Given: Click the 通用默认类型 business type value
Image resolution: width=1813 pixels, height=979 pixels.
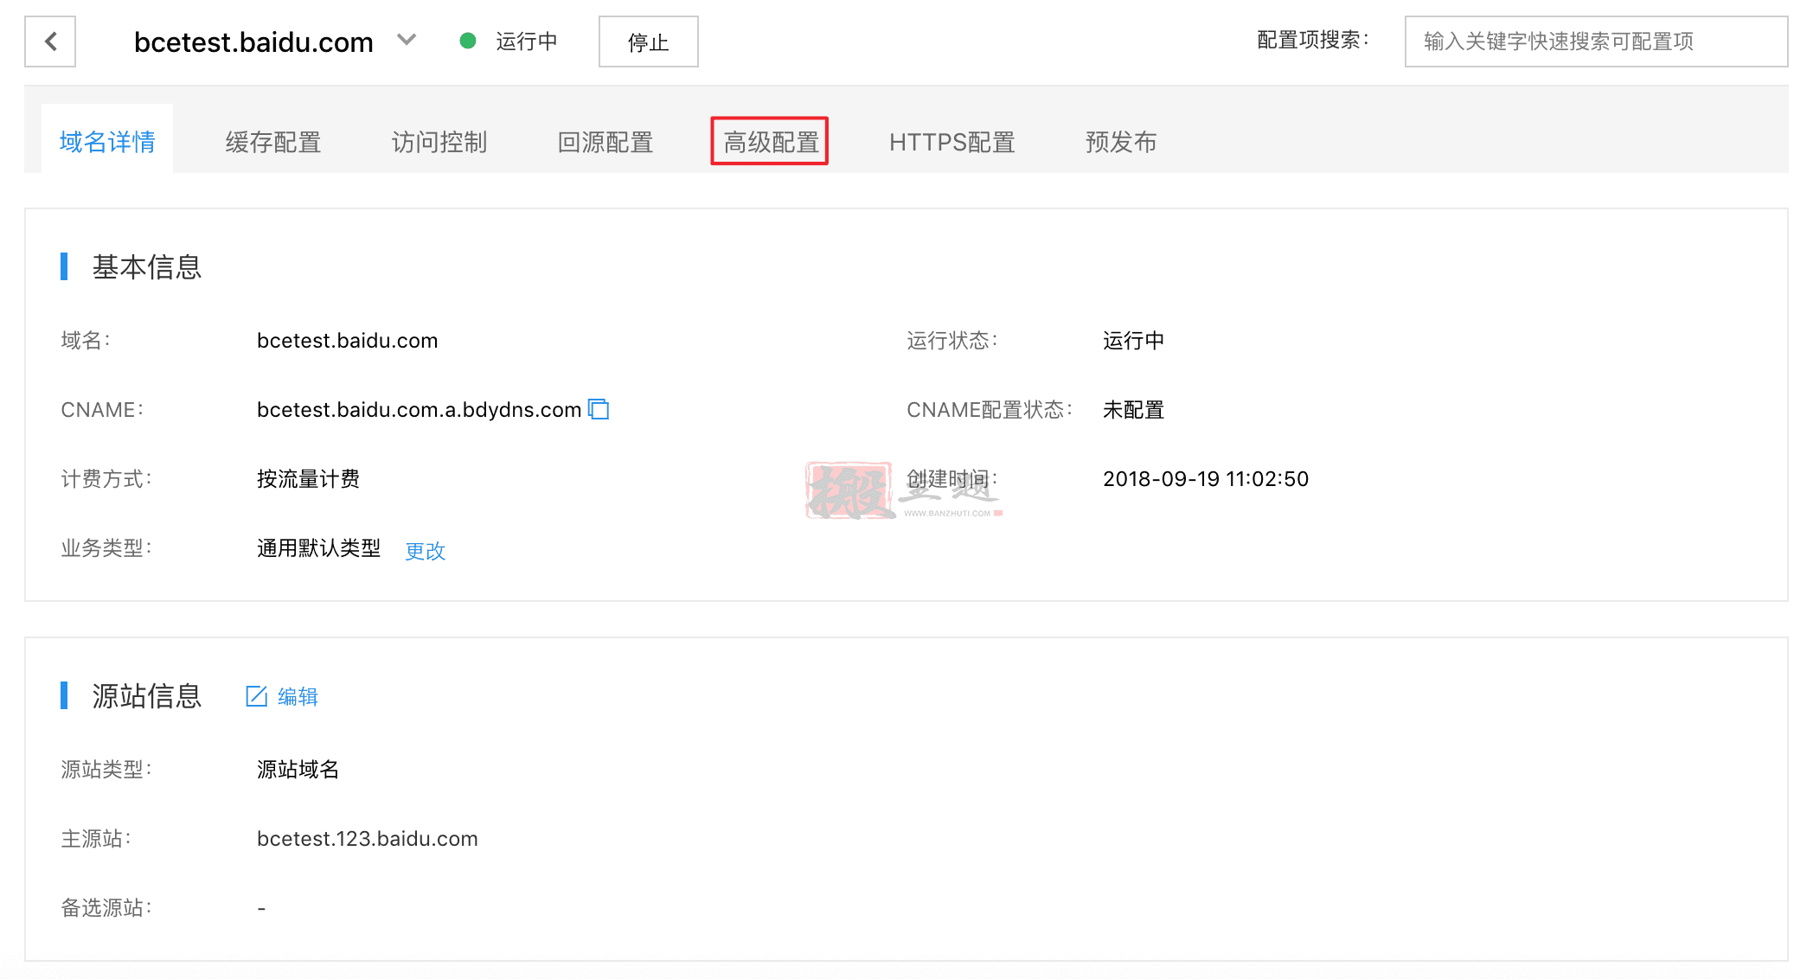Looking at the screenshot, I should point(318,548).
